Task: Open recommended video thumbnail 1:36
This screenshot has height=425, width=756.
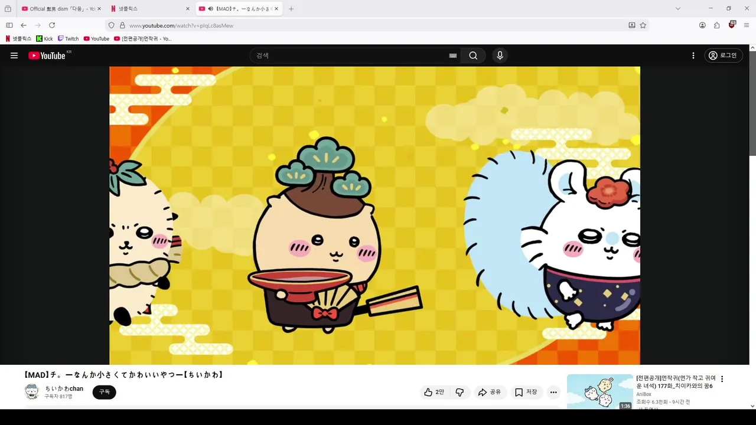Action: (600, 392)
